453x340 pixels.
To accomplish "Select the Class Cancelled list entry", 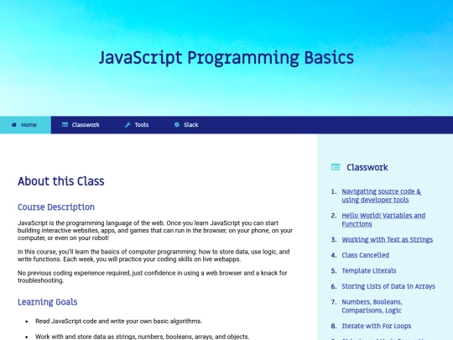I will [x=366, y=255].
